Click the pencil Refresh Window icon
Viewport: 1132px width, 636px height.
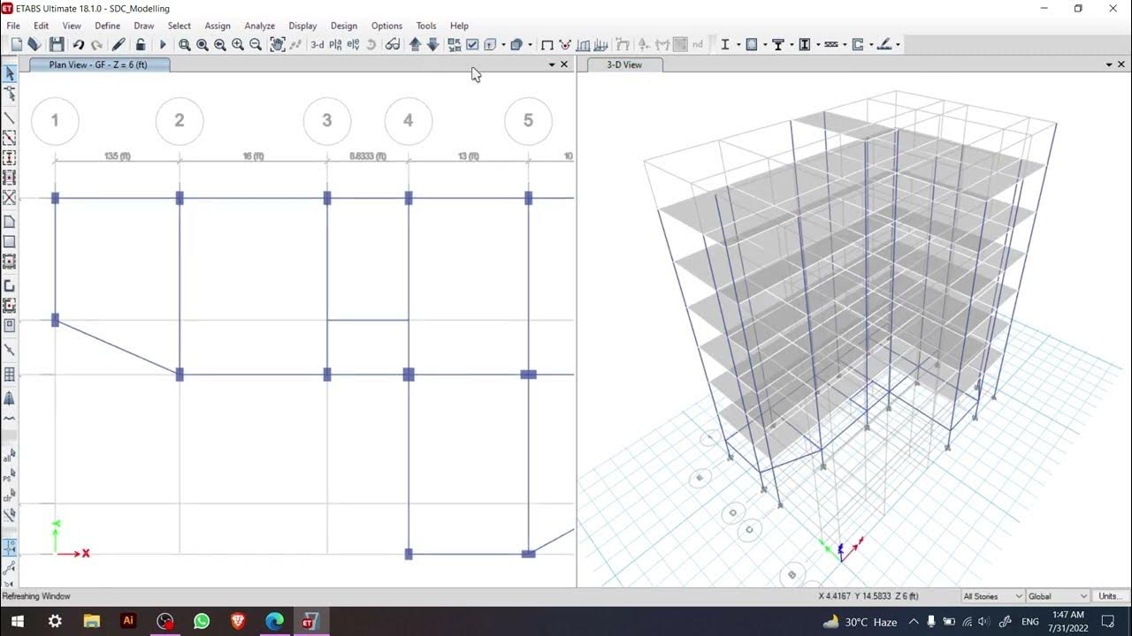click(x=119, y=44)
